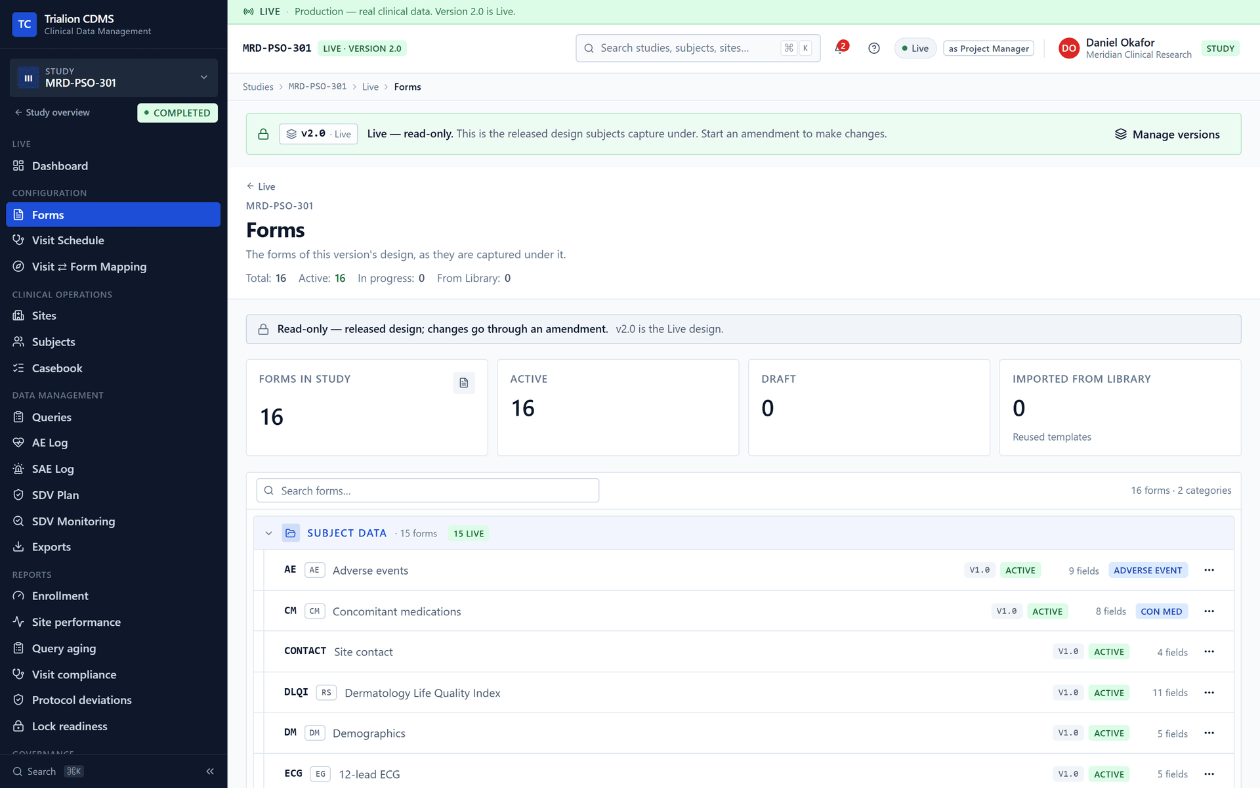This screenshot has width=1260, height=788.
Task: Open more options for Site contact row
Action: tap(1209, 651)
